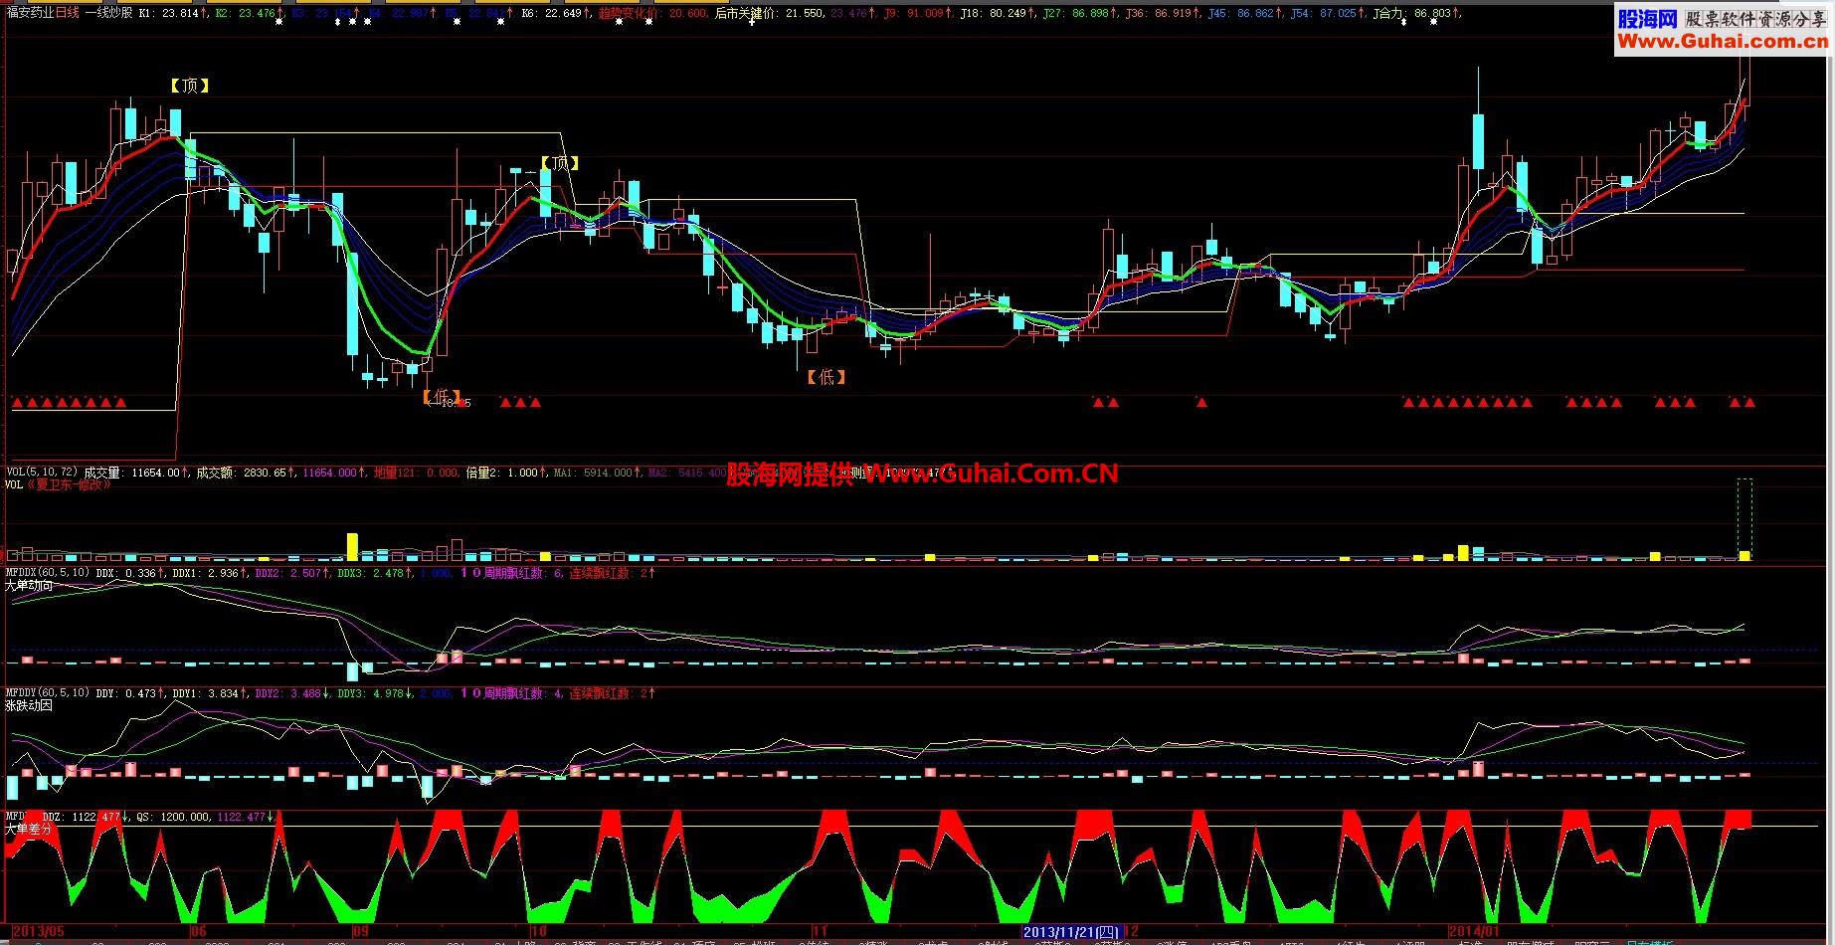
Task: Select the MFDDX(60,5,10) indicator label
Action: pos(48,573)
